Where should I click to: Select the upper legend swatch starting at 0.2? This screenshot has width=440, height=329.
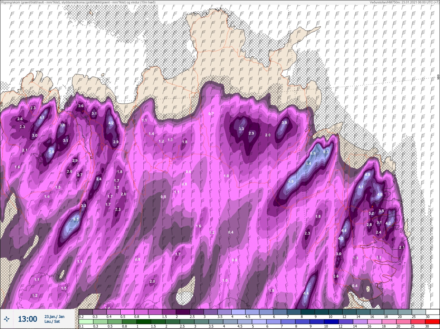[x=86, y=312]
